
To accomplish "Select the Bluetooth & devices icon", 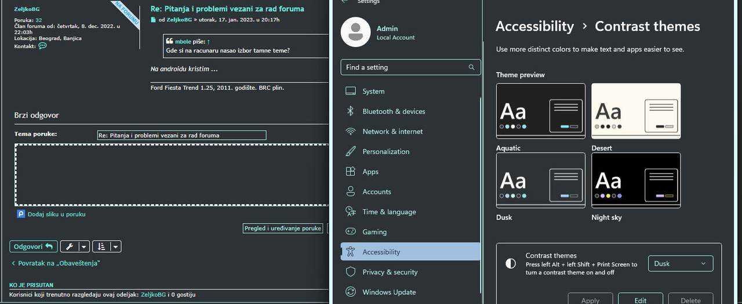I will (350, 111).
